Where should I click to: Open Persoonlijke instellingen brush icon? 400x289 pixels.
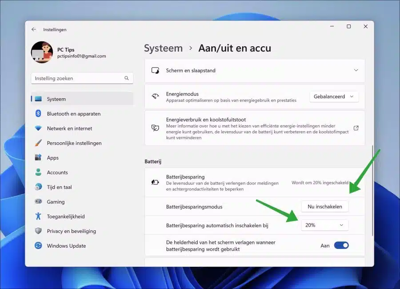pos(38,143)
